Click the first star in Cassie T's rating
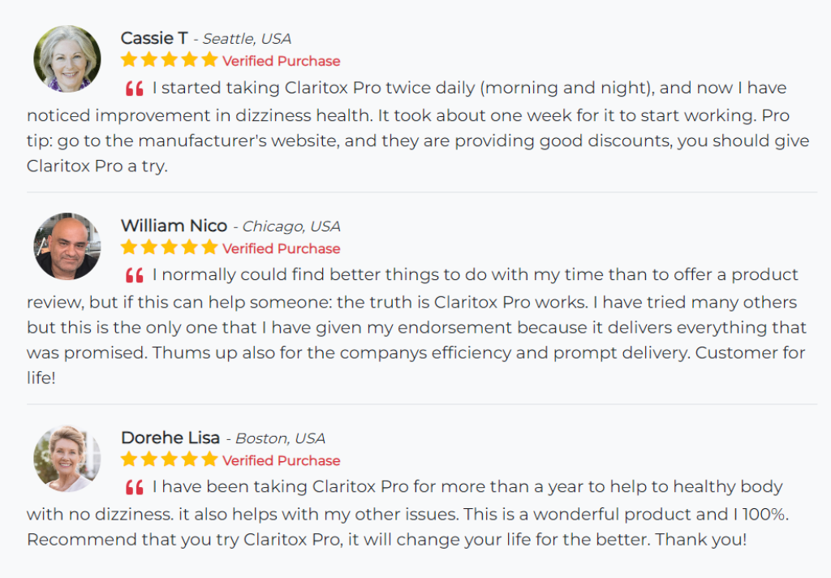 [129, 60]
